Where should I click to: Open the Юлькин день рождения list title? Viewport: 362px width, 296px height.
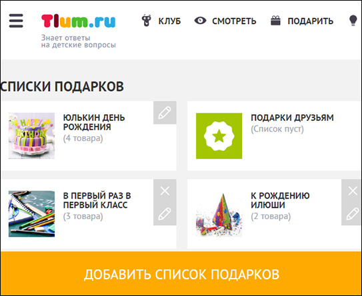tap(94, 122)
